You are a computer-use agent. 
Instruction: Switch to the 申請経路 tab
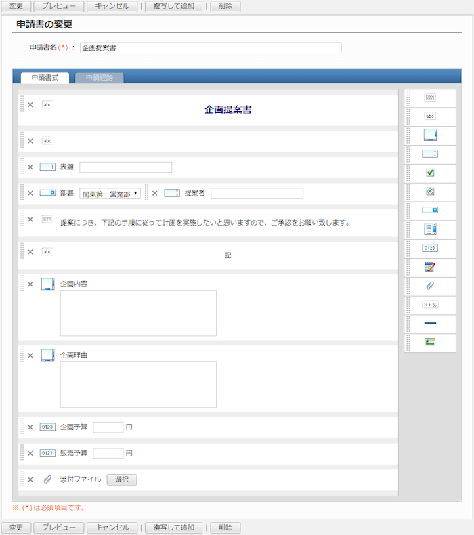[x=99, y=78]
